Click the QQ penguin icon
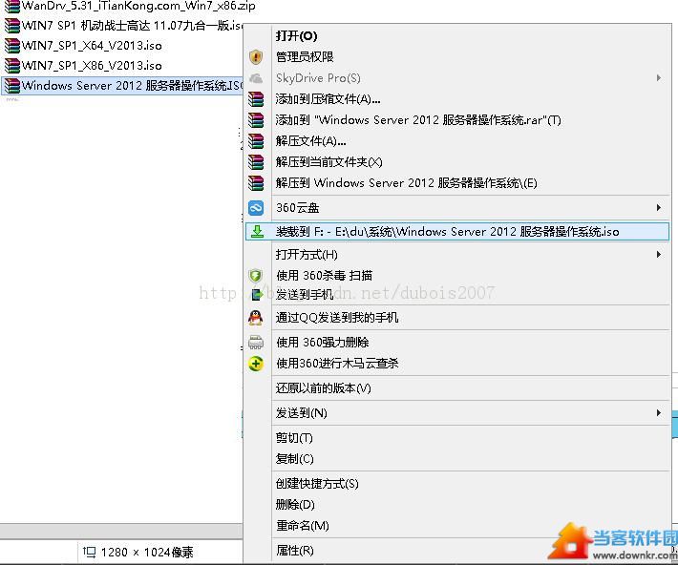Viewport: 678px width, 565px height. pyautogui.click(x=256, y=318)
